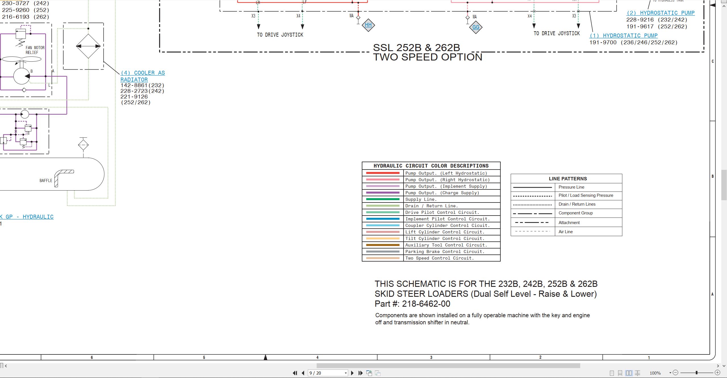Viewport: 727px width, 378px height.
Task: Click the SSL 252B & 262B title
Action: 416,48
